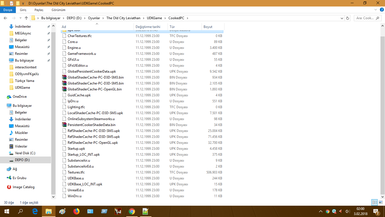Open Windows Start menu
Screen dimensions: 385x217
coord(7,211)
